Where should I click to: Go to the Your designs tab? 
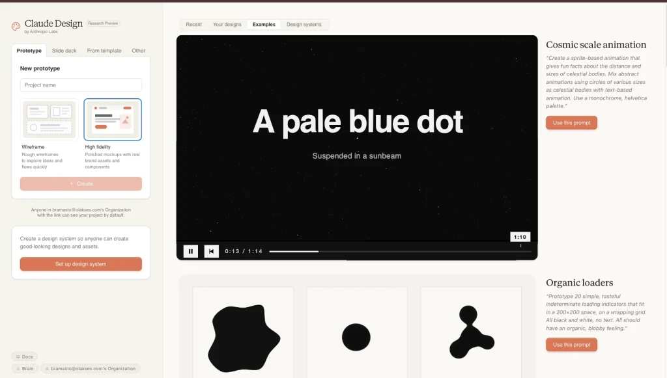pyautogui.click(x=227, y=25)
